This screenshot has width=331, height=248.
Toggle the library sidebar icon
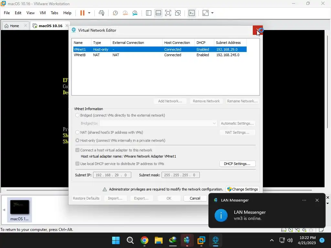[x=149, y=13]
